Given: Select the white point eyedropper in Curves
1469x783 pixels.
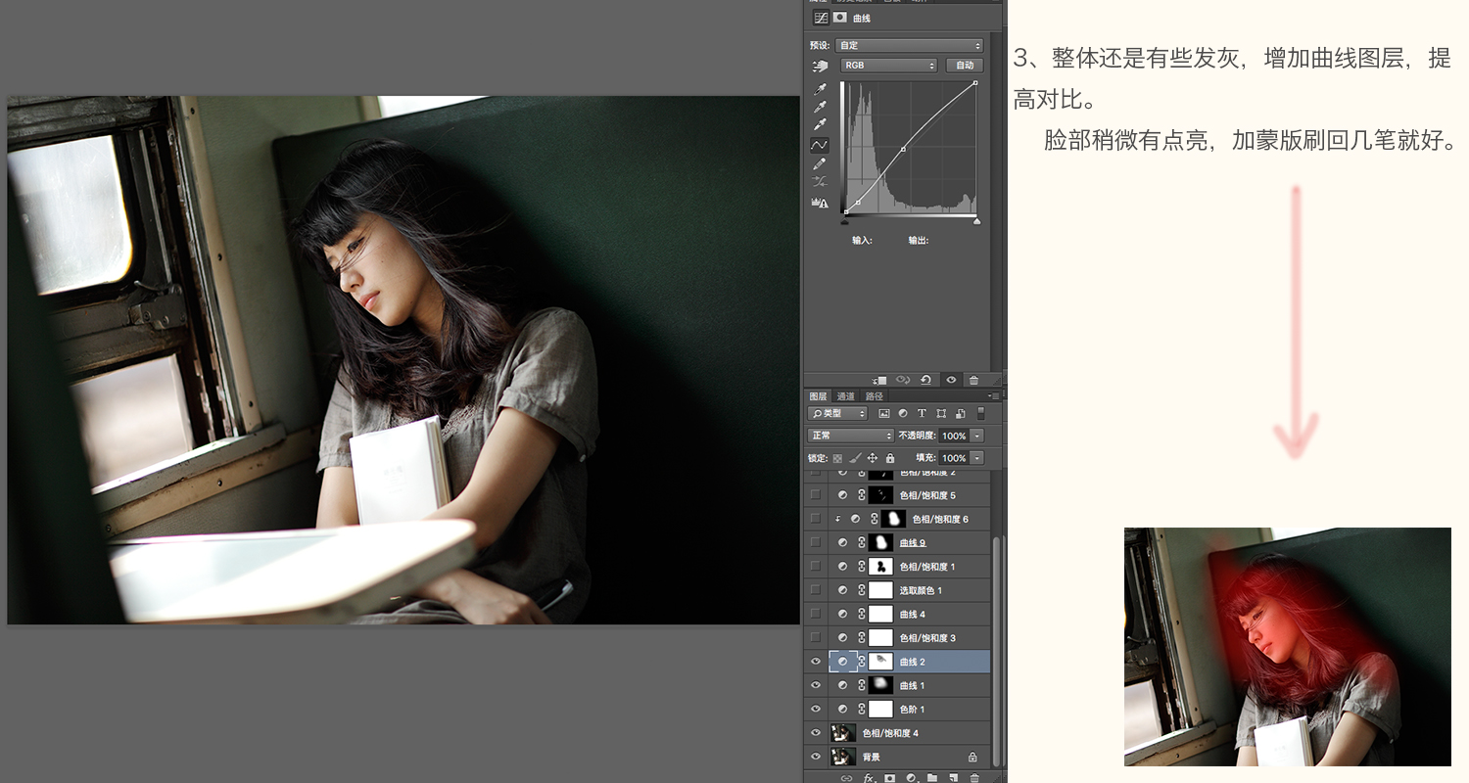Looking at the screenshot, I should point(820,125).
